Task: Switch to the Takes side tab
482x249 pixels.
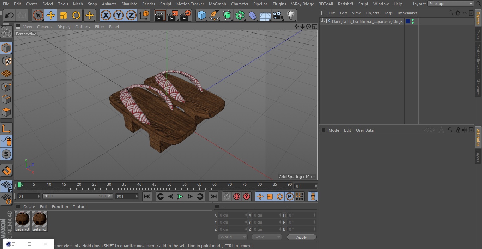Action: [x=478, y=34]
